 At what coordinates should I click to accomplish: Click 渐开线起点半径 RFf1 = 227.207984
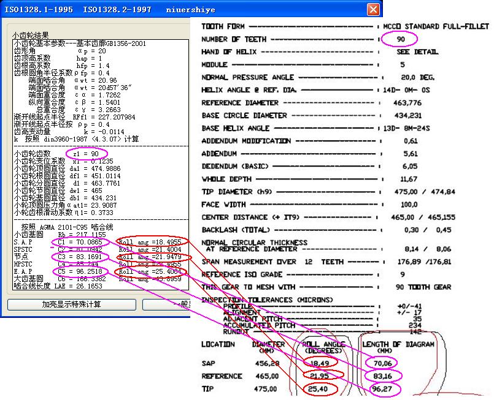[x=74, y=117]
